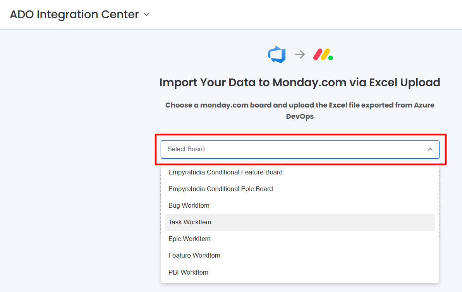This screenshot has height=292, width=462.
Task: Open the ADO Integration Center title chevron
Action: (x=146, y=14)
